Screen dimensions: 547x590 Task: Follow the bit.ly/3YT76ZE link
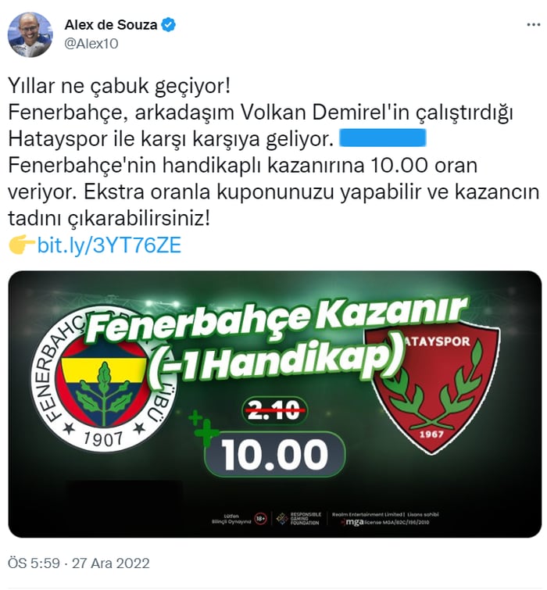click(x=109, y=245)
